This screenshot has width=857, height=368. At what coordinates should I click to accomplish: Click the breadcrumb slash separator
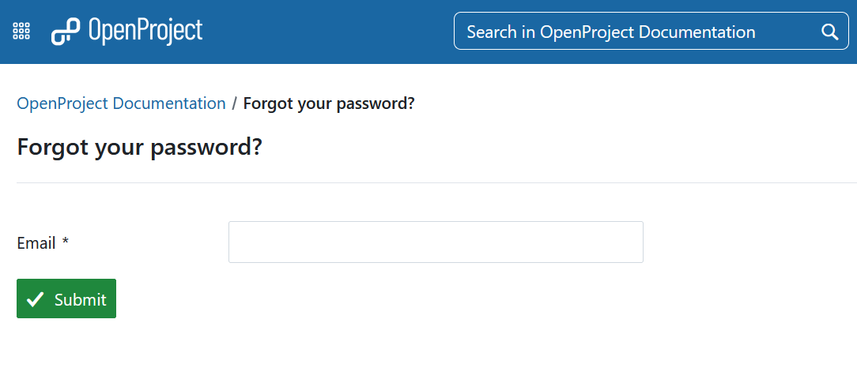click(x=235, y=103)
